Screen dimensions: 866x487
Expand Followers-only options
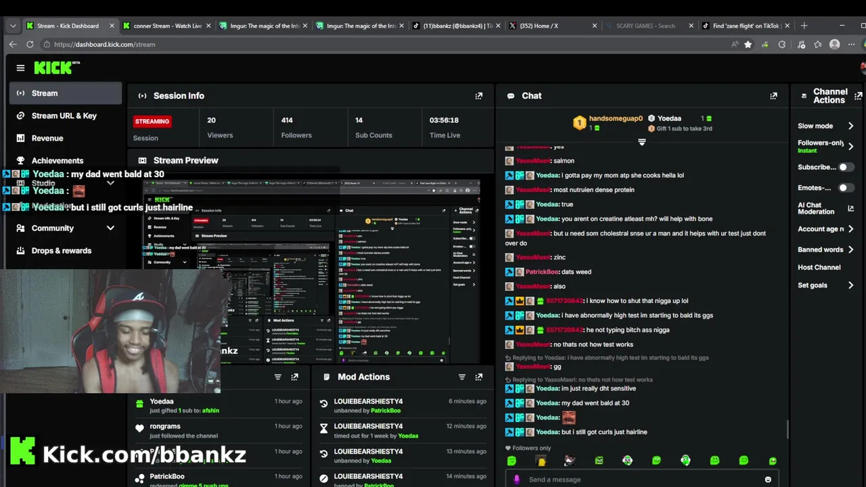pos(850,146)
